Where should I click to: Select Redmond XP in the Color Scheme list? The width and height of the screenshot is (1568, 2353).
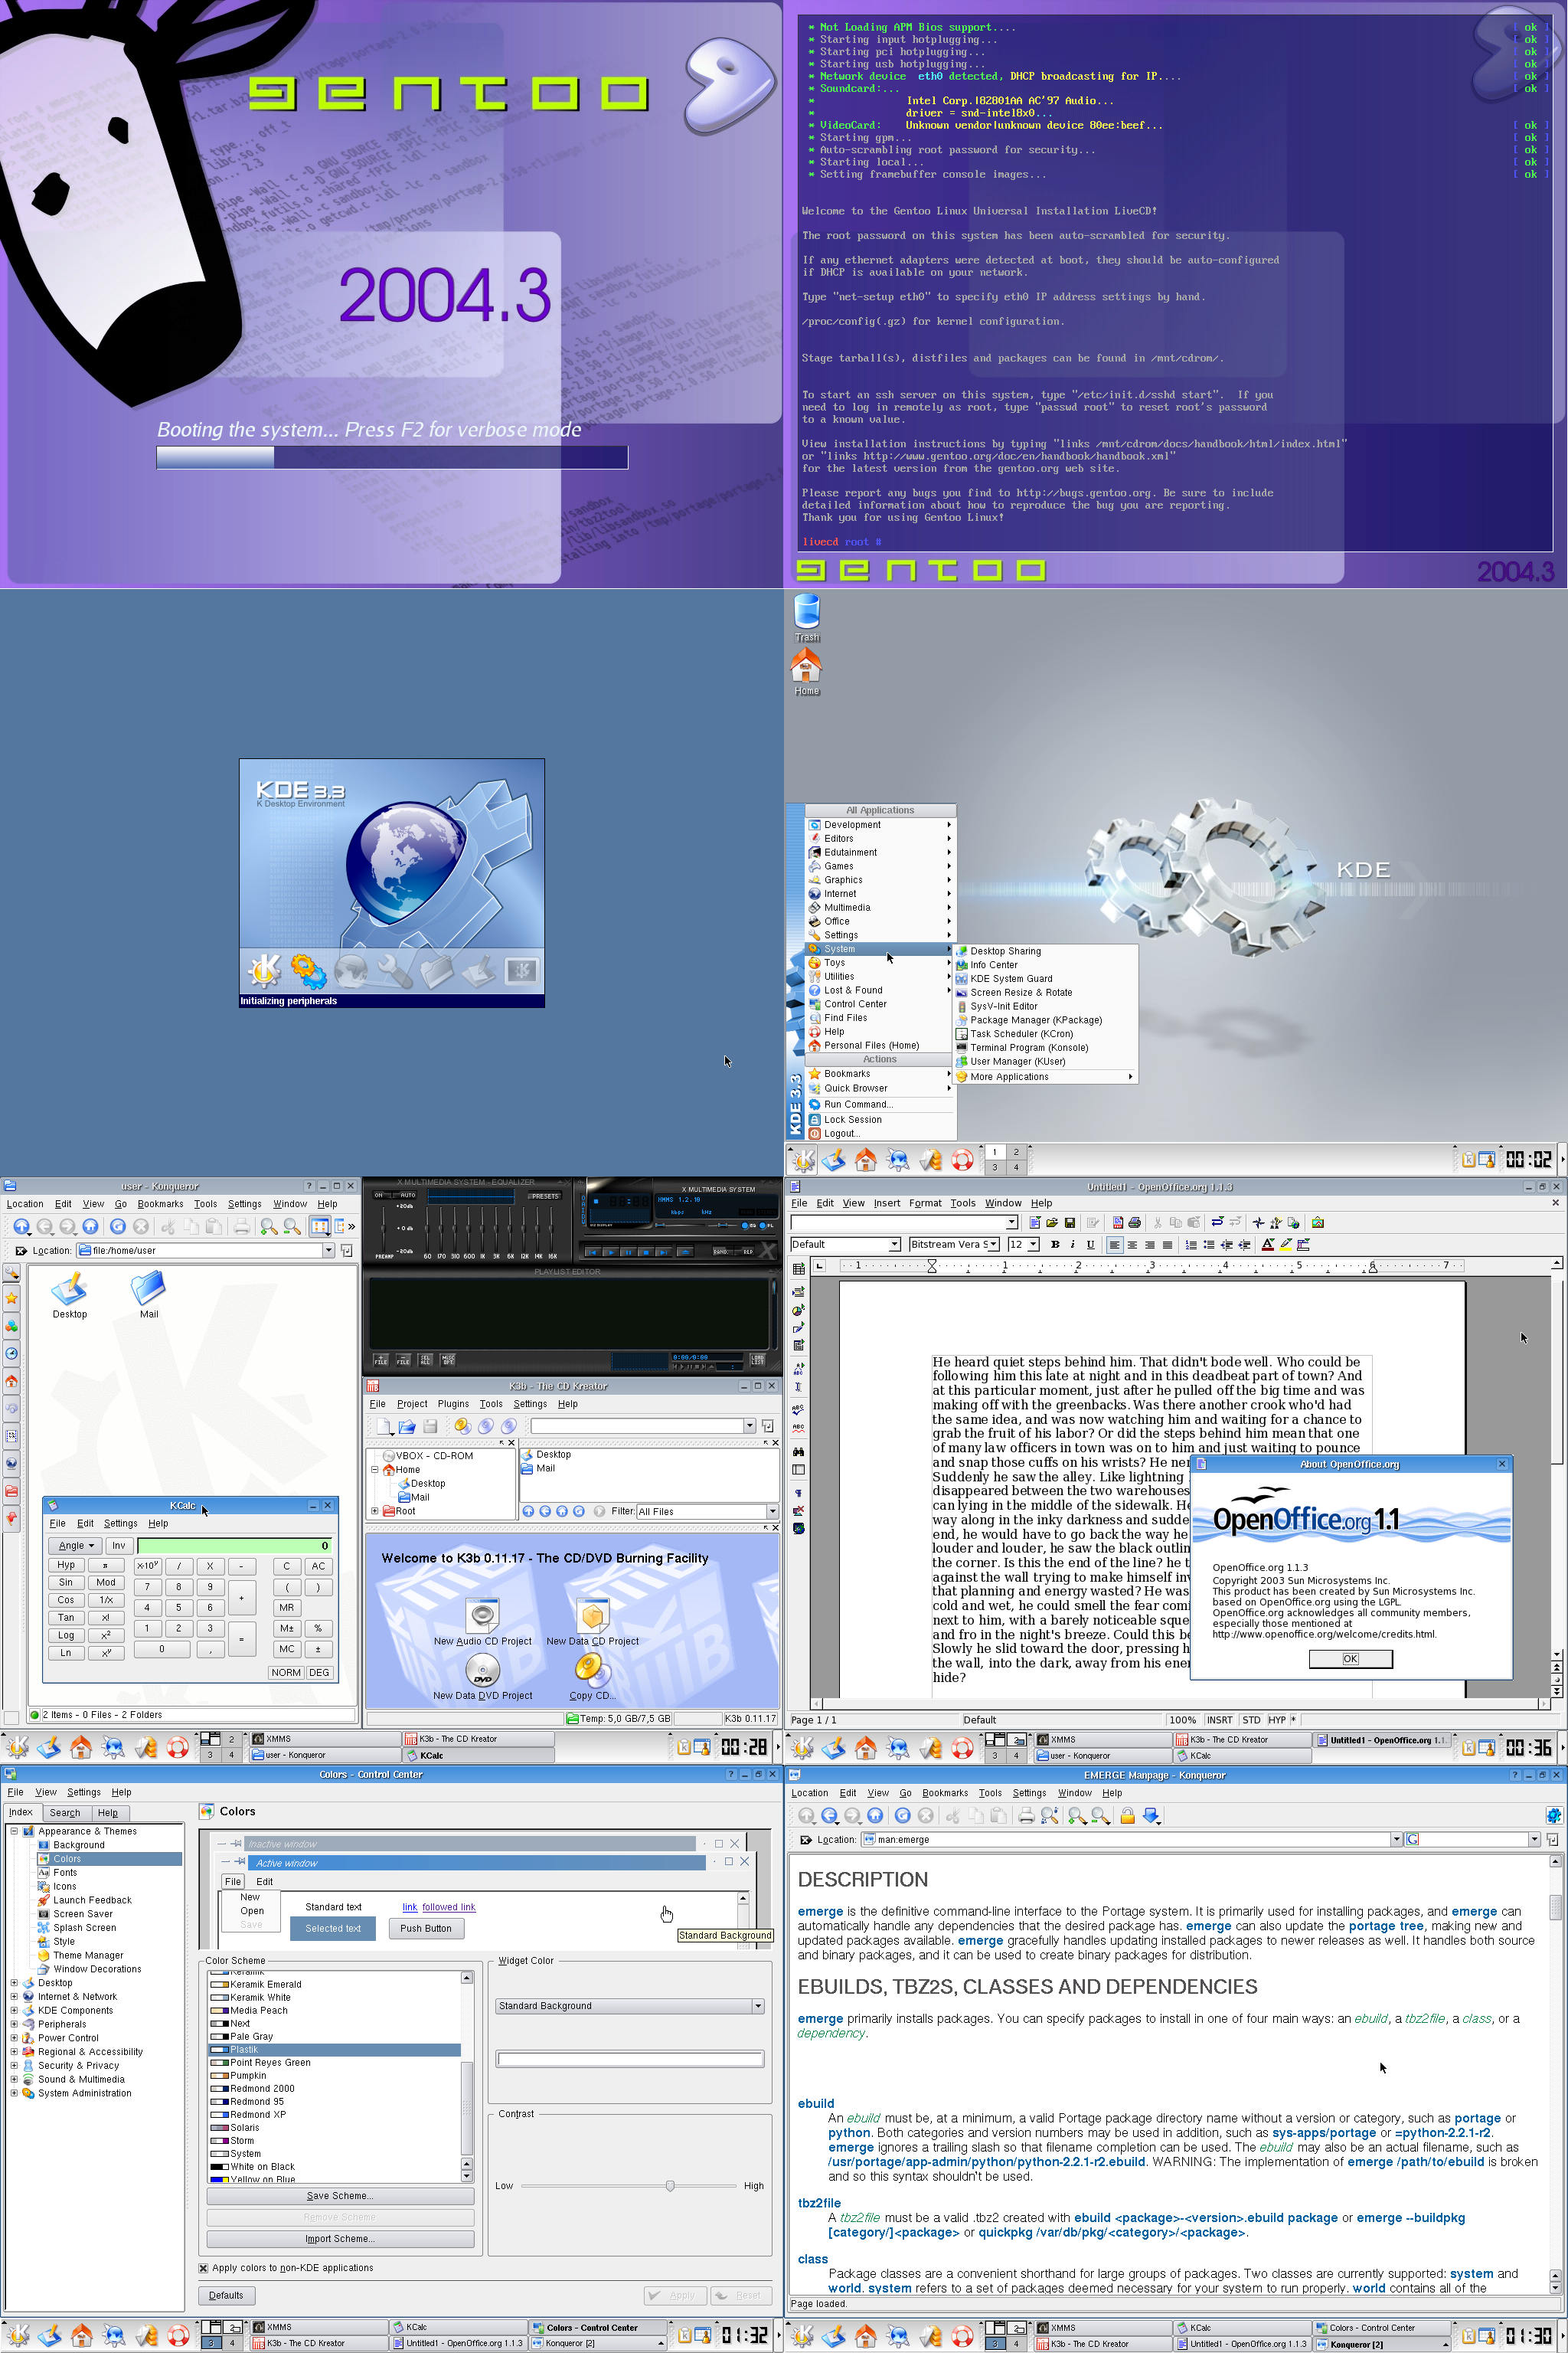[258, 2115]
